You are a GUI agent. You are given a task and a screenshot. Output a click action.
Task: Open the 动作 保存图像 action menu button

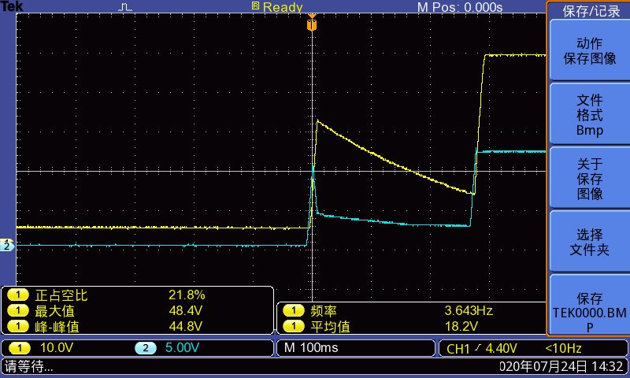pos(589,50)
